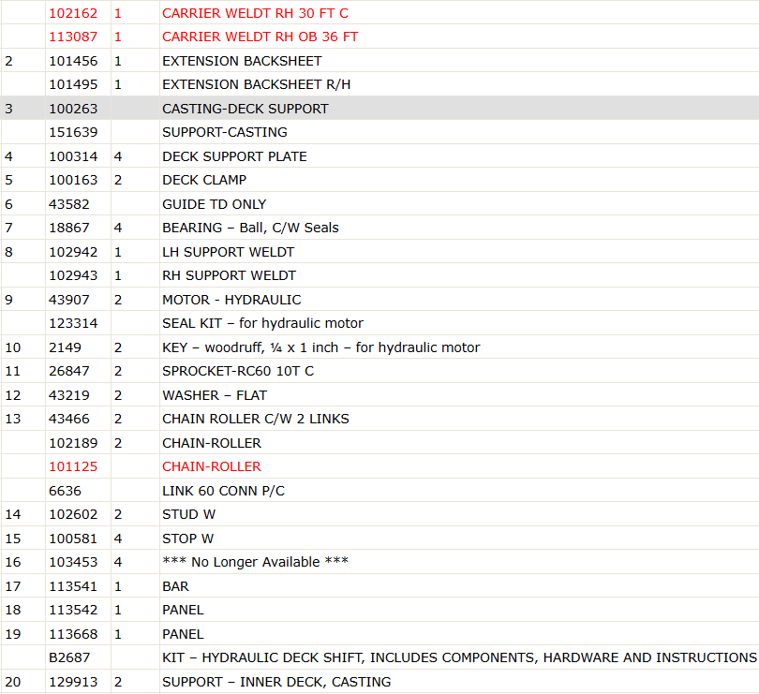Select SPROCKET-RC60 10T C entry
Image resolution: width=759 pixels, height=694 pixels.
point(238,371)
